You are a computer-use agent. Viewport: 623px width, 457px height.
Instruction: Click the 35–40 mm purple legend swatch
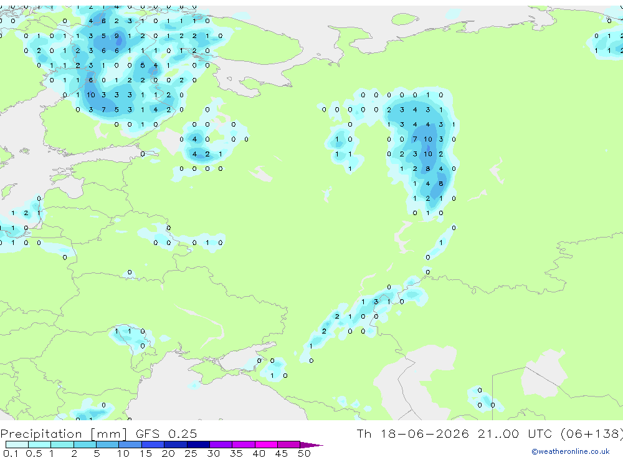243,445
